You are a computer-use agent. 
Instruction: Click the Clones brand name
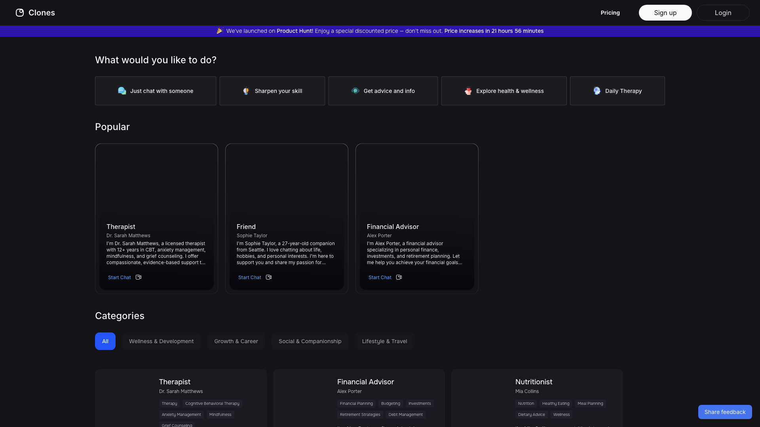[42, 13]
